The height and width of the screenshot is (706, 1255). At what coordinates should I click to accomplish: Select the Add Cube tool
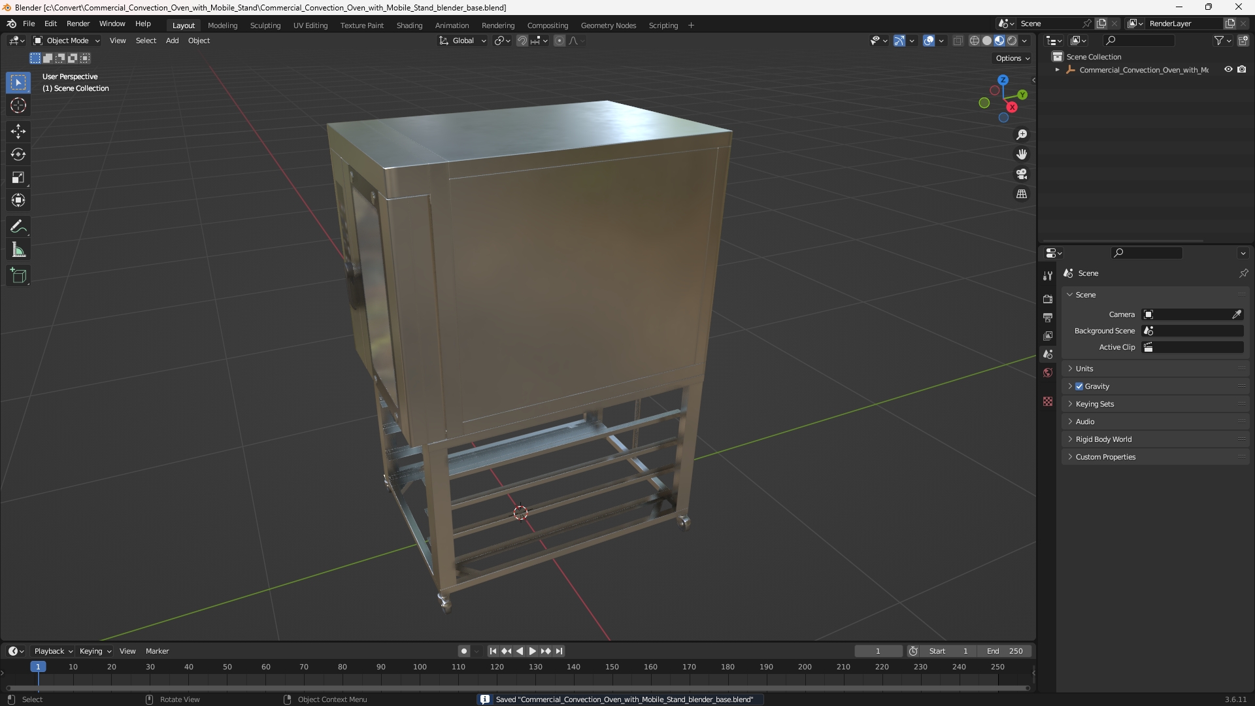[18, 276]
